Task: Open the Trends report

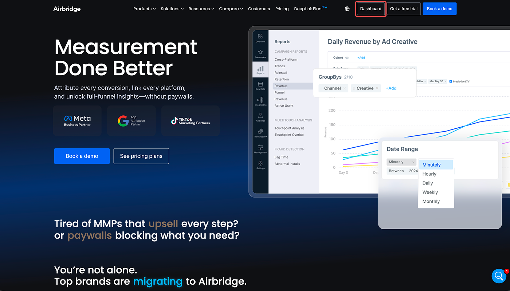Action: click(280, 66)
